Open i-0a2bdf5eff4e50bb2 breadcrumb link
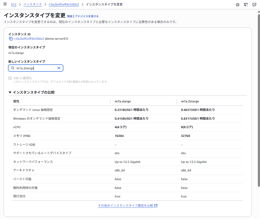The width and height of the screenshot is (260, 219). click(64, 4)
